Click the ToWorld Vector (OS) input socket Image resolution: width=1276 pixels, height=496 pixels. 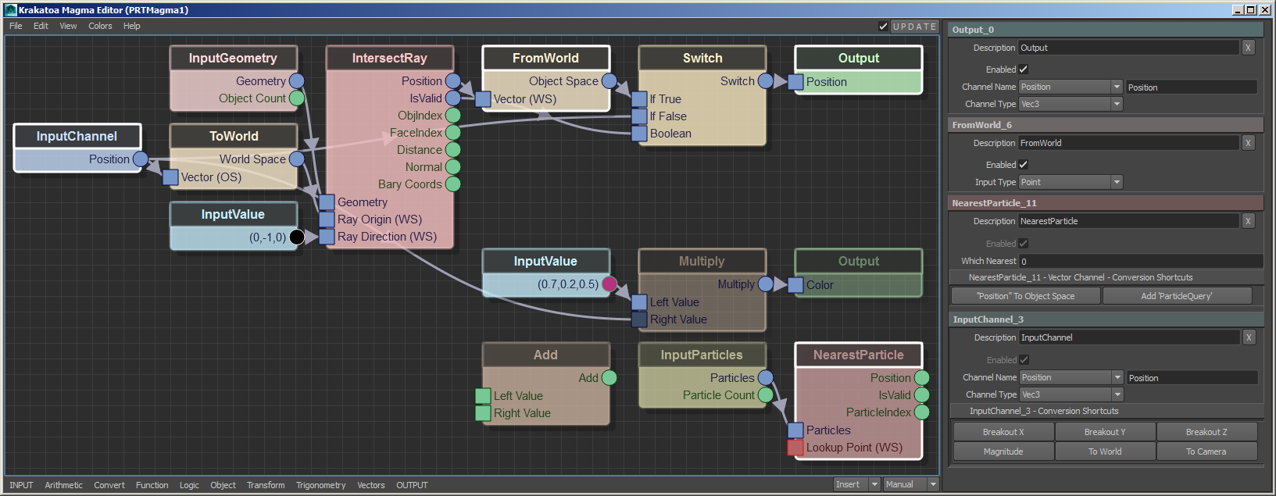170,177
